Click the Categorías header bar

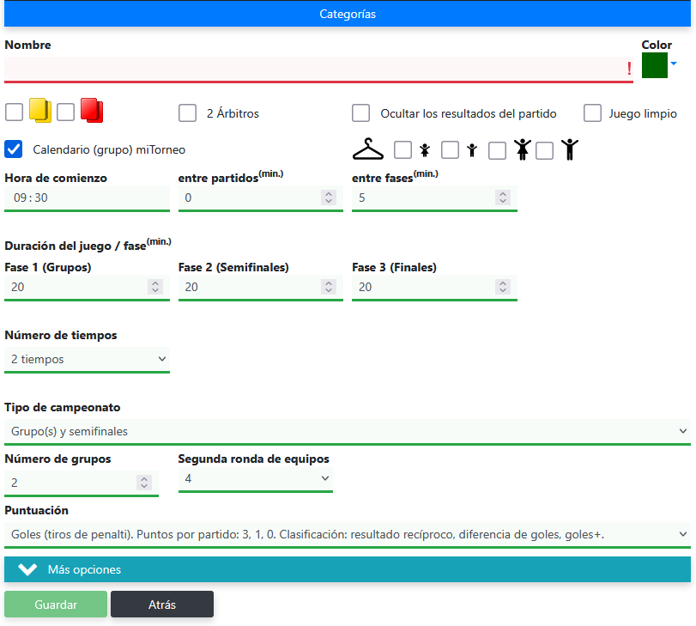pyautogui.click(x=348, y=14)
